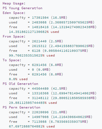The height and width of the screenshot is (129, 102).
Task: Click Eden free value 14818416
Action: tap(40, 27)
